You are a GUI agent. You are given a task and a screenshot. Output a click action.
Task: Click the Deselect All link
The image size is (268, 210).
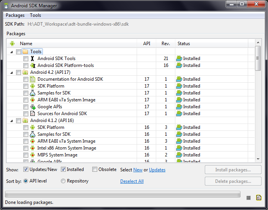[x=132, y=181]
